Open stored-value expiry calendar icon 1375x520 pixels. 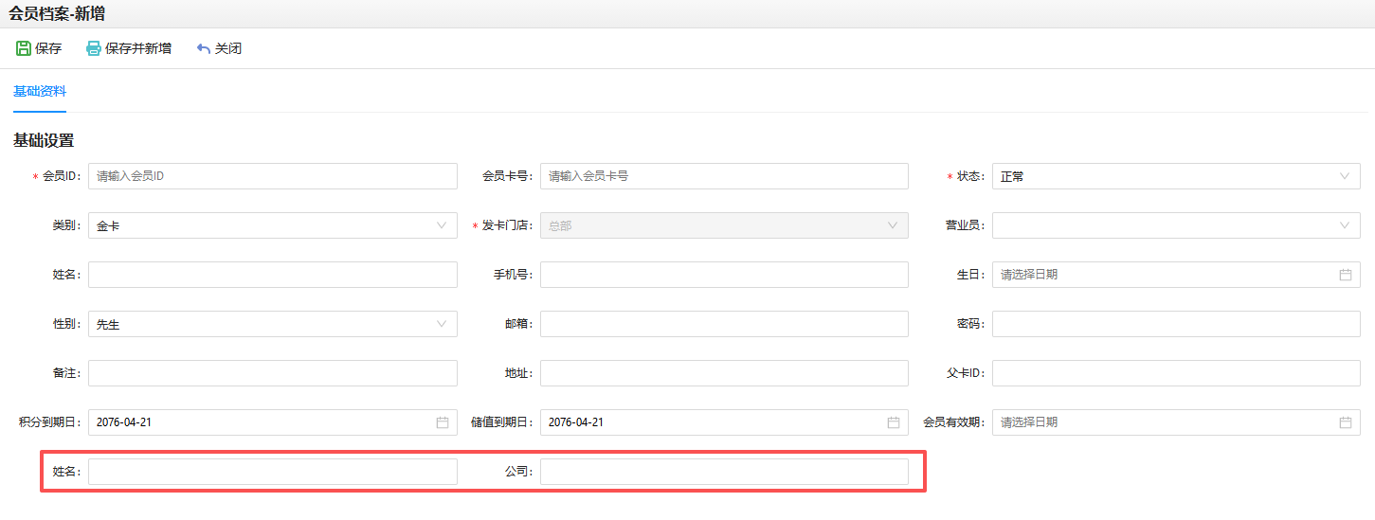(x=893, y=422)
